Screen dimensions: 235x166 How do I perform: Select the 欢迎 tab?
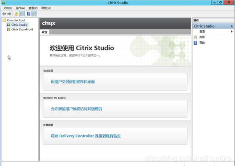point(44,32)
